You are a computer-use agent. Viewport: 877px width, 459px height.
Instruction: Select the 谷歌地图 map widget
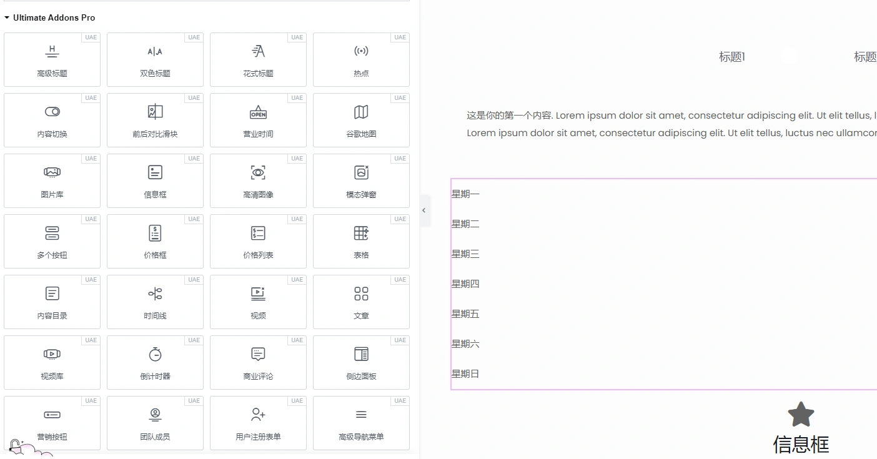(361, 120)
